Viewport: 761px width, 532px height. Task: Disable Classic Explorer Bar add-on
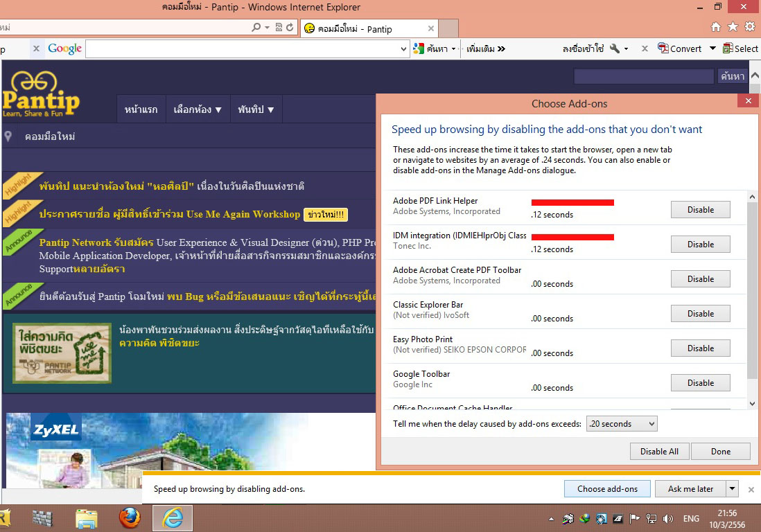pyautogui.click(x=700, y=313)
